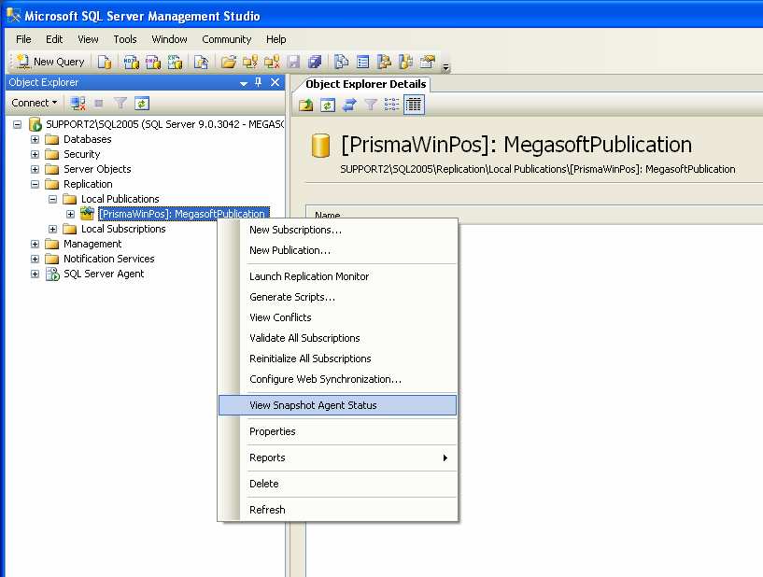Click the Save All icon
Screen dimensions: 763x577
coord(316,62)
